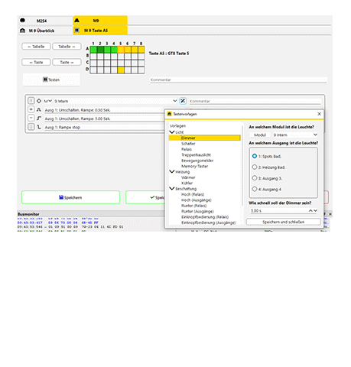This screenshot has height=367, width=351.
Task: Close the Busmonitor panel
Action: pos(330,214)
